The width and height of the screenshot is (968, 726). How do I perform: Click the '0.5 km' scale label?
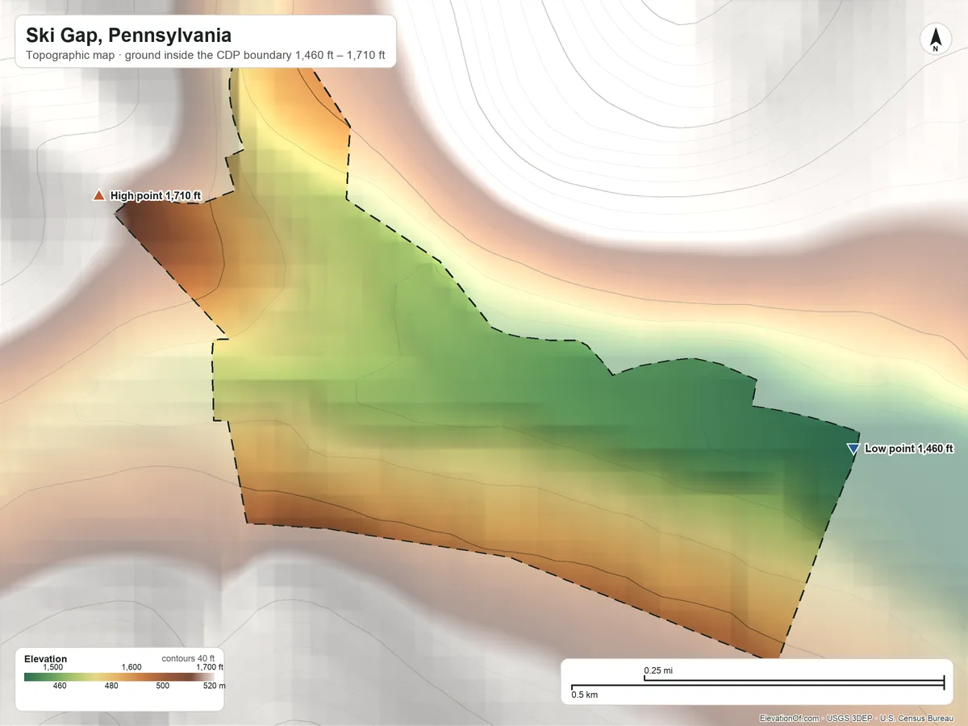point(585,694)
